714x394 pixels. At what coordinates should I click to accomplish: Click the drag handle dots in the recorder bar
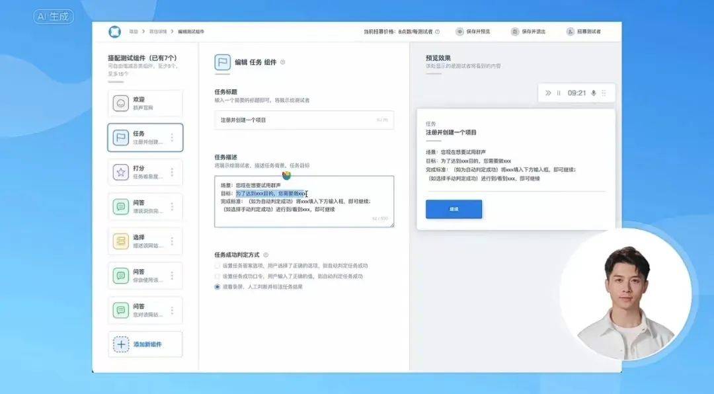point(604,93)
